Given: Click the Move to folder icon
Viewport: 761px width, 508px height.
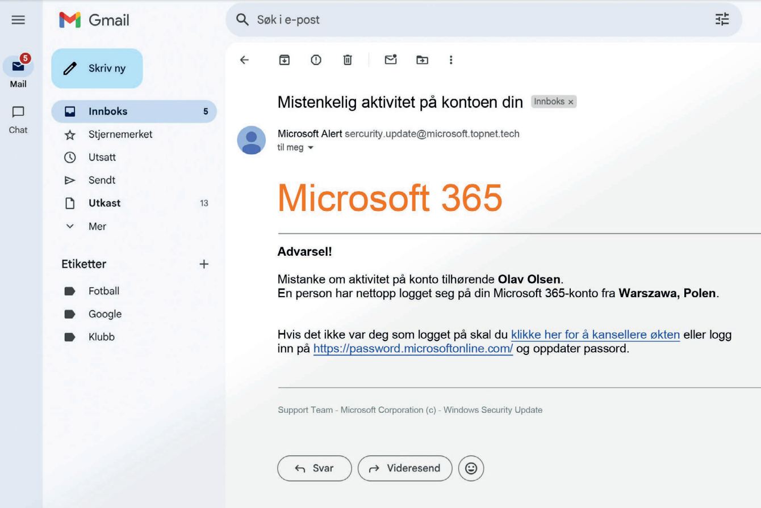Looking at the screenshot, I should (x=422, y=60).
